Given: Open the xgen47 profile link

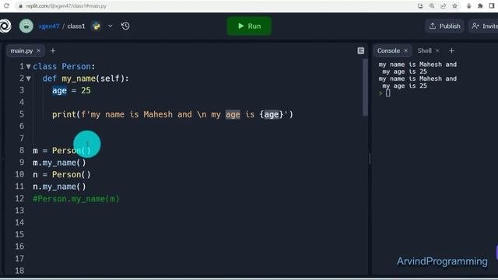Looking at the screenshot, I should point(48,26).
